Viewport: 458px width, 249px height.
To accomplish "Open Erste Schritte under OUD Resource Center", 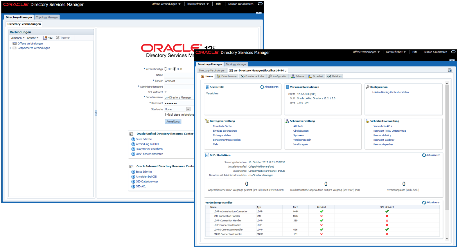I will pos(144,139).
